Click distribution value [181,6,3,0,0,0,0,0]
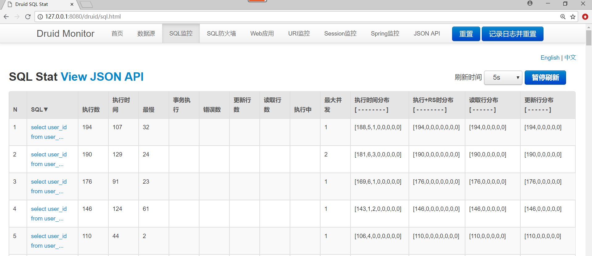Screen dimensions: 592x256 (x=378, y=154)
